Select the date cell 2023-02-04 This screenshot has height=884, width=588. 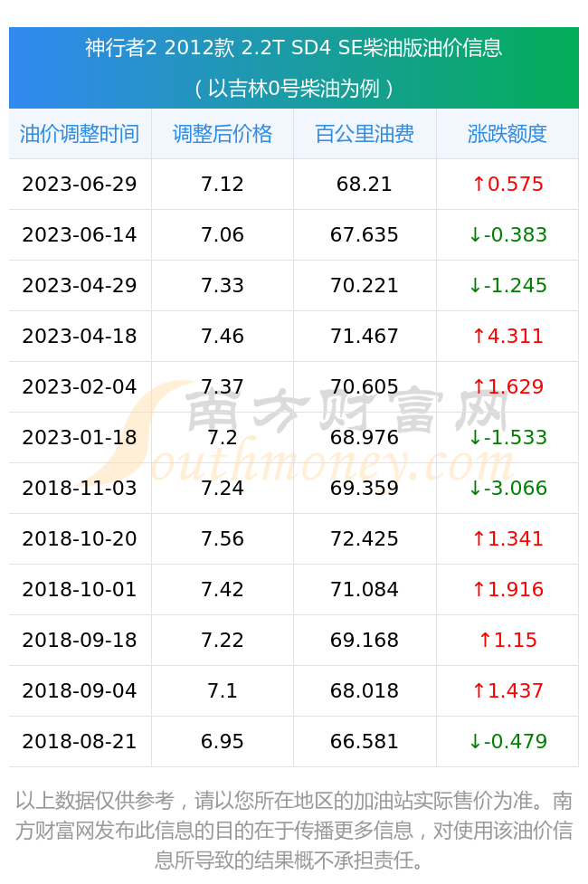(80, 386)
